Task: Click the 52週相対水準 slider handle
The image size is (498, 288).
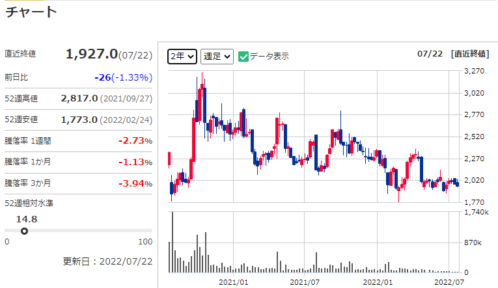Action: click(x=25, y=231)
